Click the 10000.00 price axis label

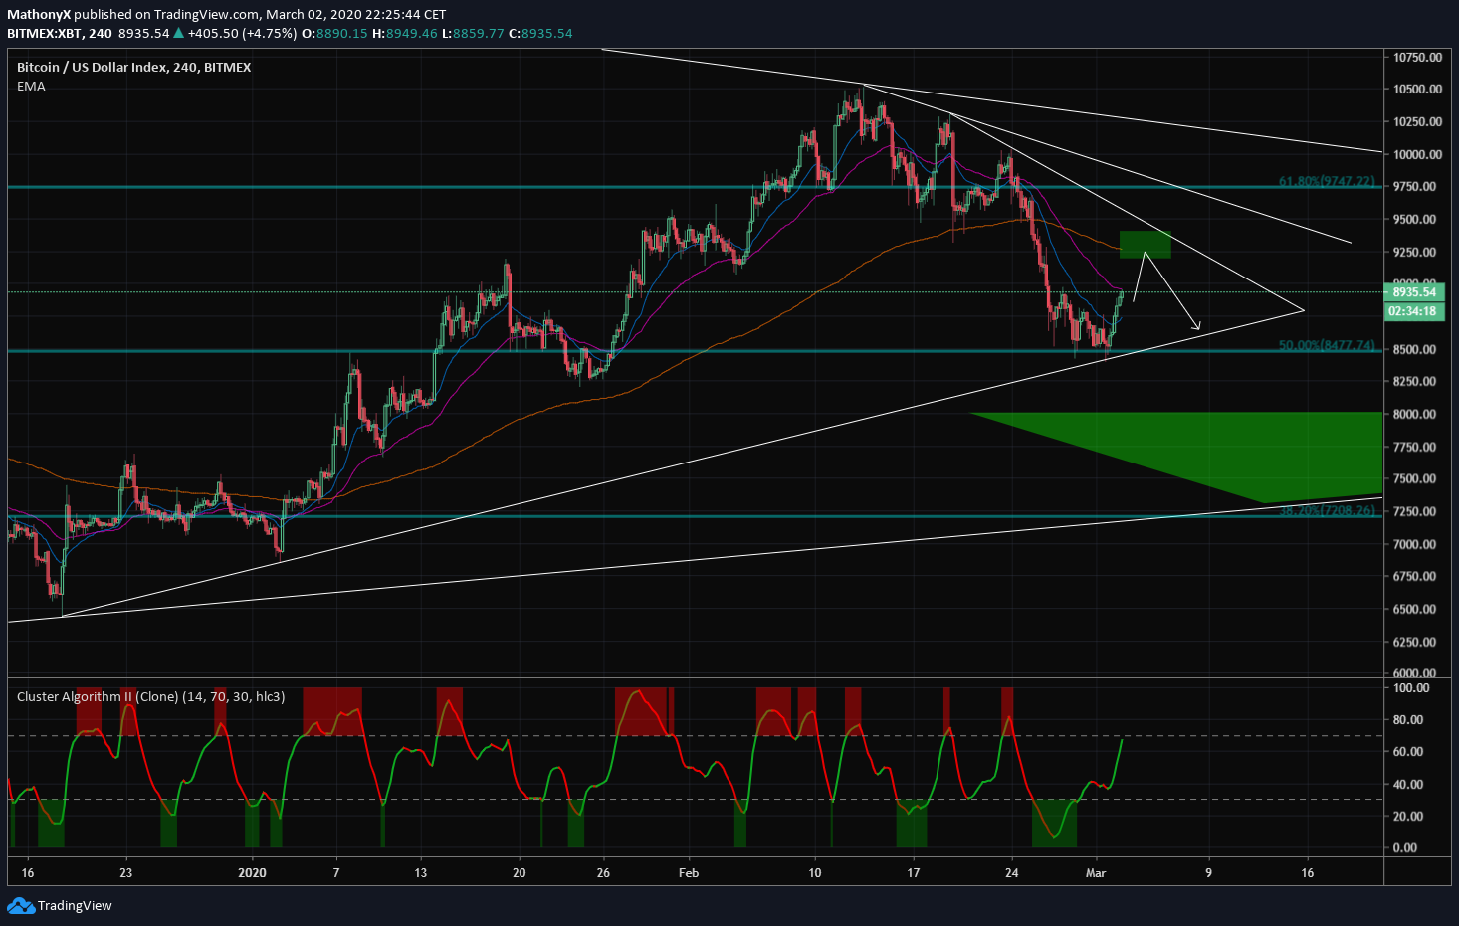click(1417, 154)
